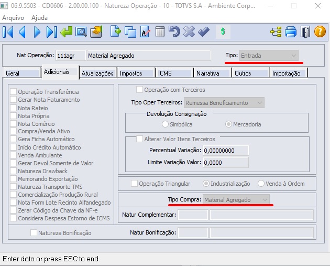The image size is (330, 266).
Task: Open the Impostos tab
Action: (x=136, y=73)
